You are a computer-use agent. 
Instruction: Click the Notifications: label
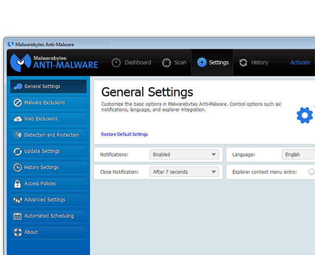point(114,155)
